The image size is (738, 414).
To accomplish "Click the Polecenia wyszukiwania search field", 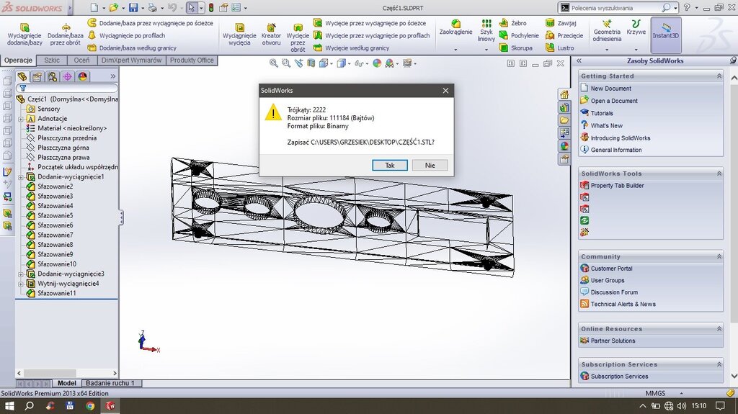I will coord(615,8).
